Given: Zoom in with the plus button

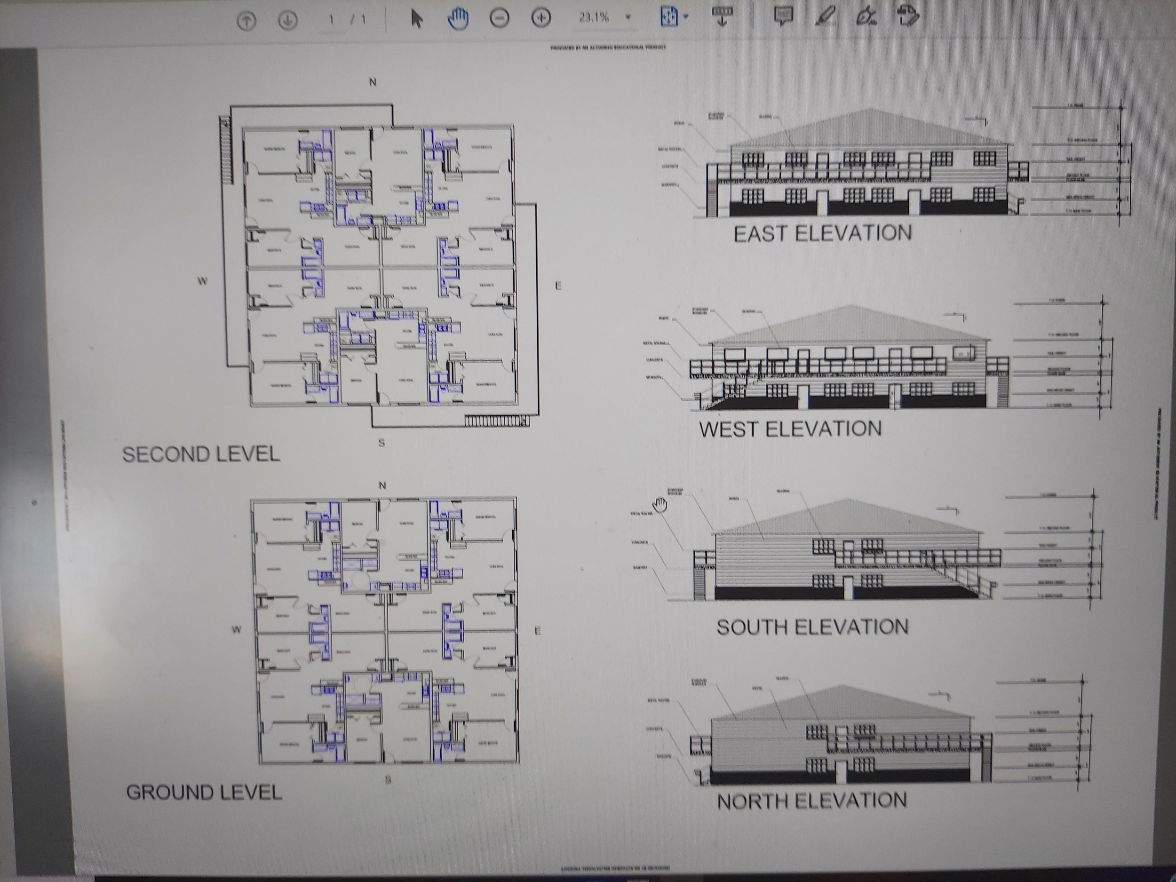Looking at the screenshot, I should (x=541, y=19).
